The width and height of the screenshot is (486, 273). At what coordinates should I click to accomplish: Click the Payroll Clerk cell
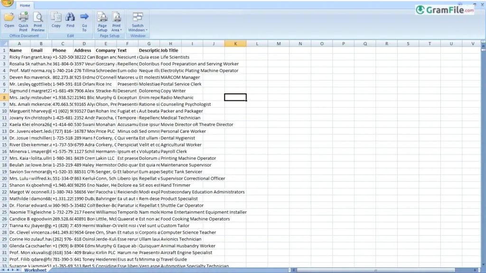click(x=174, y=151)
